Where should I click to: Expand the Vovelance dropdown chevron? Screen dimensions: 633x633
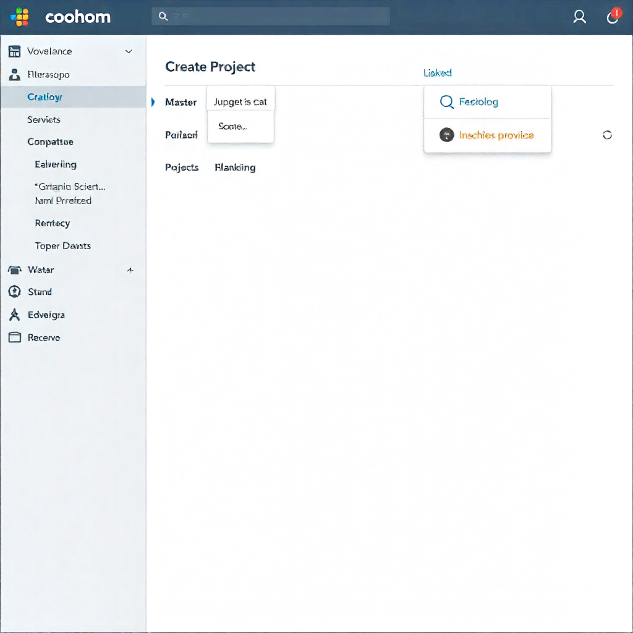[x=129, y=51]
